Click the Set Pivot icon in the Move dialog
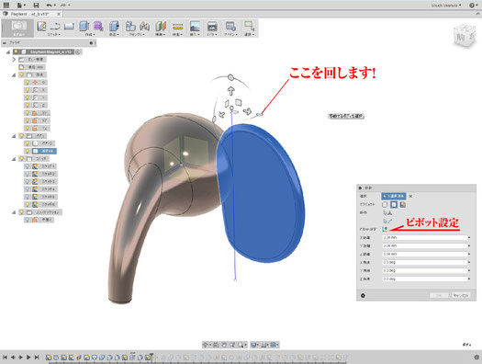Image resolution: width=482 pixels, height=364 pixels. [385, 229]
